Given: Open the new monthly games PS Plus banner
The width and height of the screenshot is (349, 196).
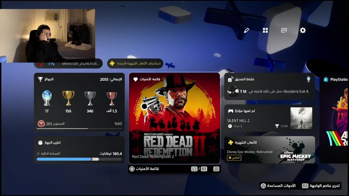Looking at the screenshot, I should click(135, 63).
